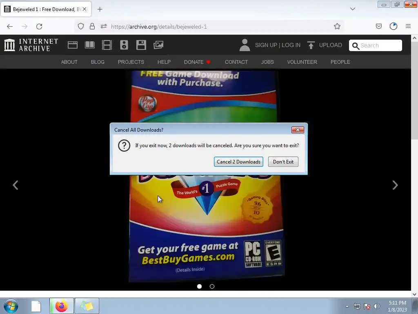Show hidden system tray icons
Screen dimensions: 418x314
pos(347,306)
